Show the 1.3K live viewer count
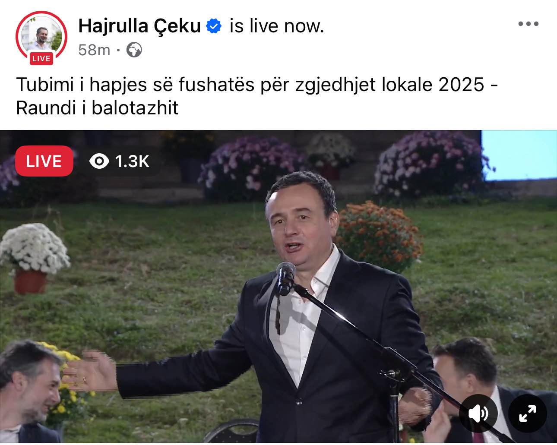557x445 pixels. (x=132, y=161)
